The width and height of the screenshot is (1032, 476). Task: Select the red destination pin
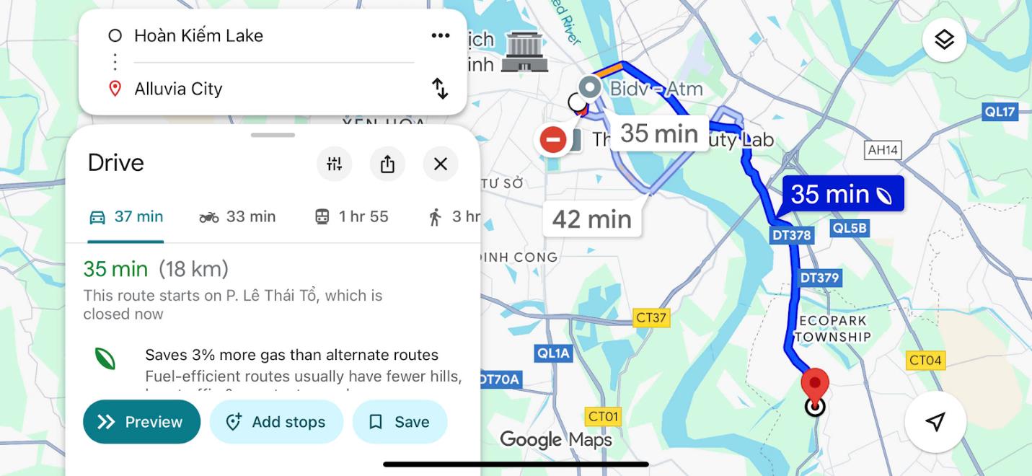tap(815, 389)
